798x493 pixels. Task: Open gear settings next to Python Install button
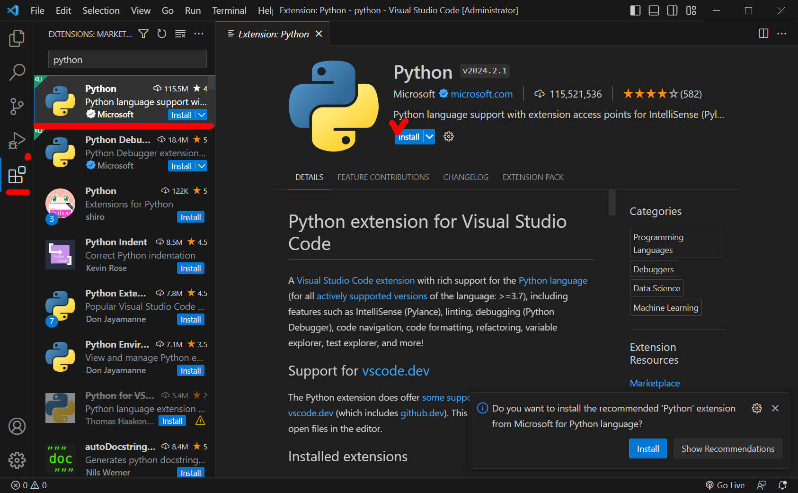[x=449, y=137]
